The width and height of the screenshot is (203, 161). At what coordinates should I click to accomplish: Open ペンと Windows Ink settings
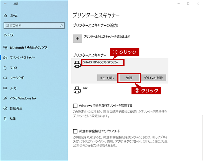23,98
